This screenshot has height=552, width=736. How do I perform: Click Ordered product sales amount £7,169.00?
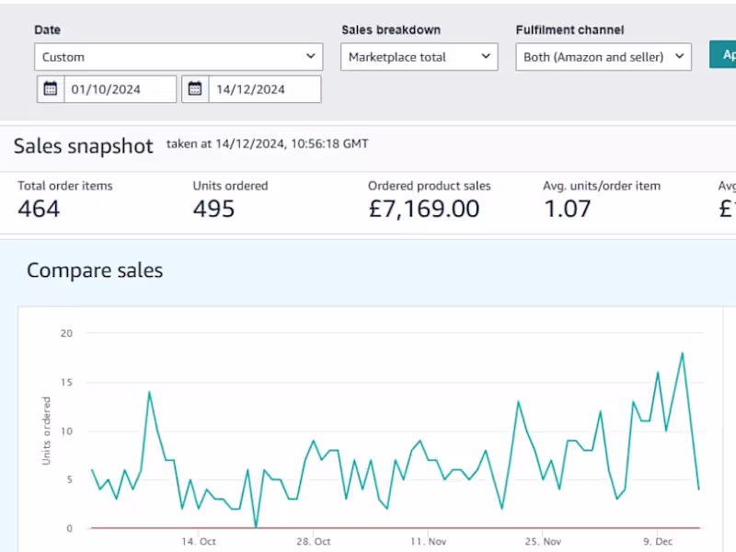pyautogui.click(x=423, y=209)
